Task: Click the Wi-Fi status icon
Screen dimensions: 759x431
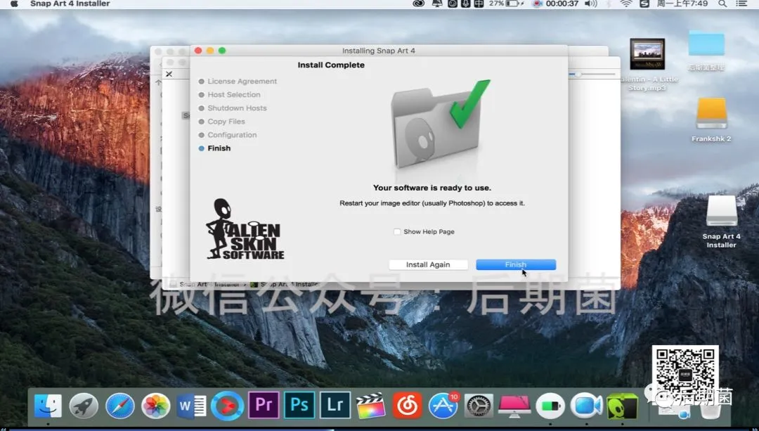Action: click(626, 4)
